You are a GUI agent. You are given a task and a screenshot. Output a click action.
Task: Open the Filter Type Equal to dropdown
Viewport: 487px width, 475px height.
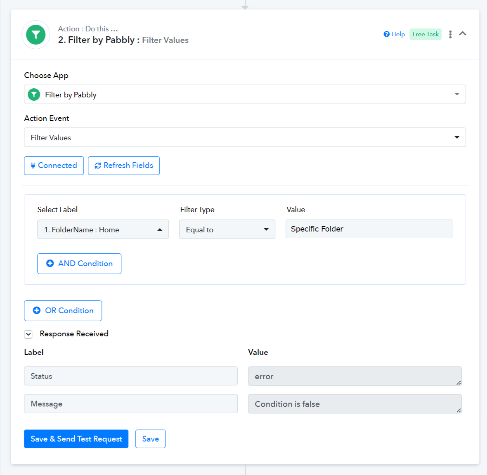[x=227, y=229]
